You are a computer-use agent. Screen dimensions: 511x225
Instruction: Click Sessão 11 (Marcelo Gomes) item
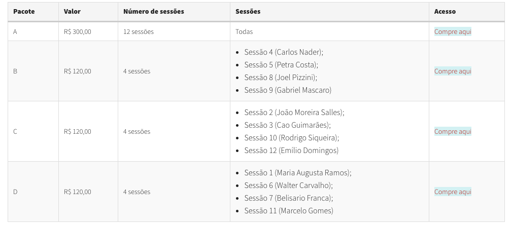(x=289, y=211)
